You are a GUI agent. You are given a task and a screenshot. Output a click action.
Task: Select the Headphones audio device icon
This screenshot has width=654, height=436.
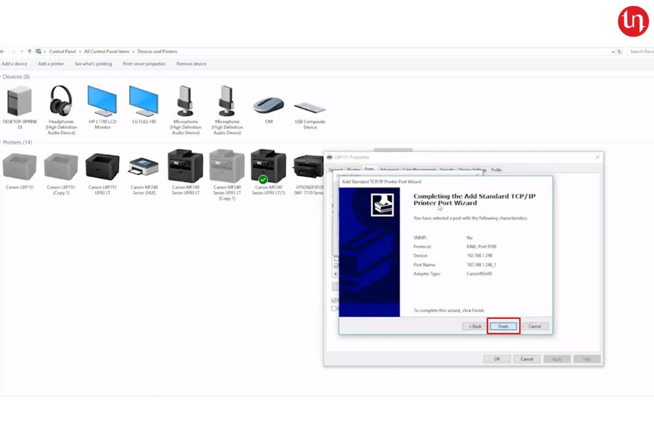tap(61, 101)
